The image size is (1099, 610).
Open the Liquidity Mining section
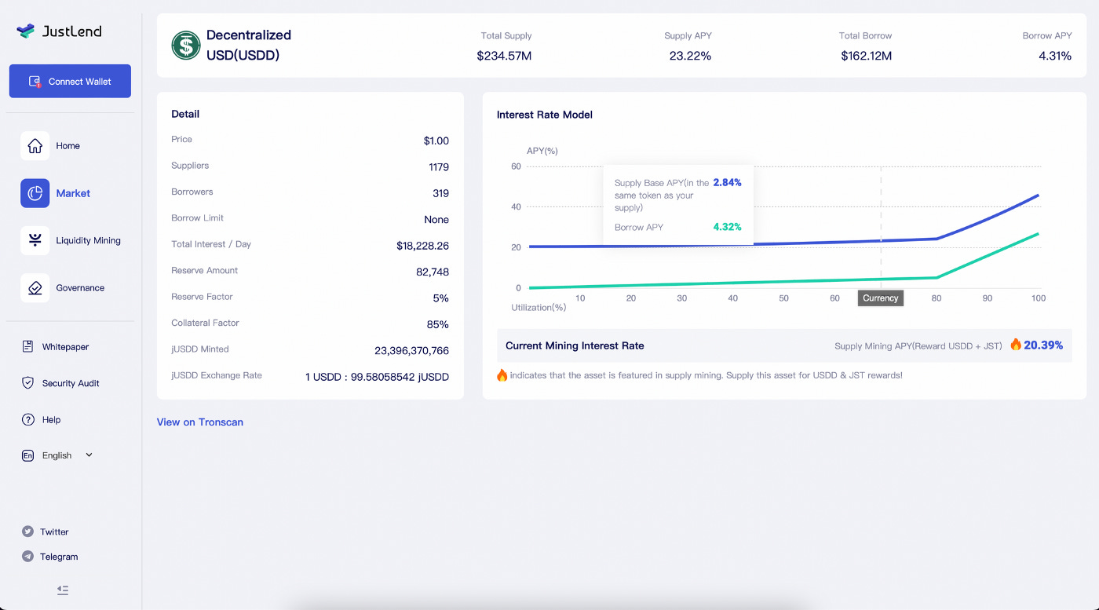click(x=88, y=240)
